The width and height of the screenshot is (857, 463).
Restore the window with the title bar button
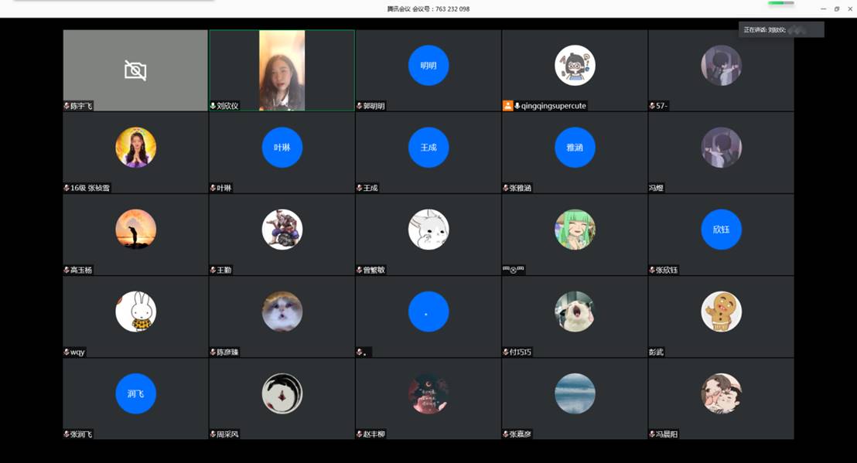(836, 9)
